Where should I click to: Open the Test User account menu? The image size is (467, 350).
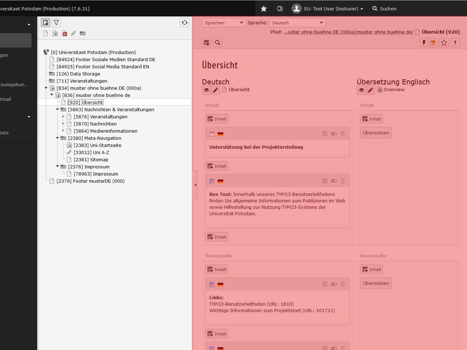(x=328, y=9)
